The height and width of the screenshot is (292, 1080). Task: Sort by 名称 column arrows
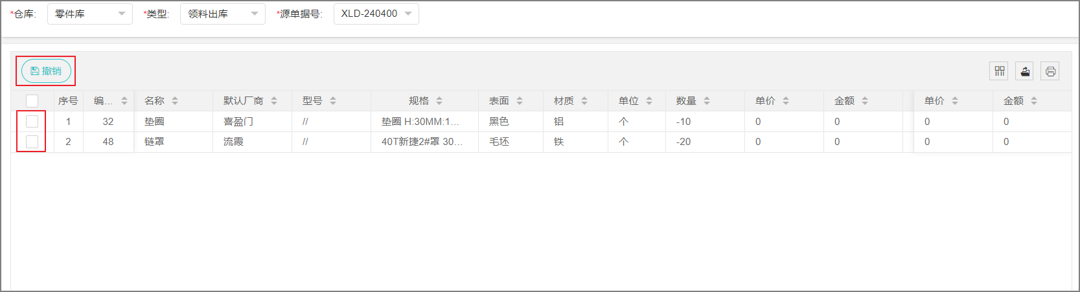(x=175, y=101)
